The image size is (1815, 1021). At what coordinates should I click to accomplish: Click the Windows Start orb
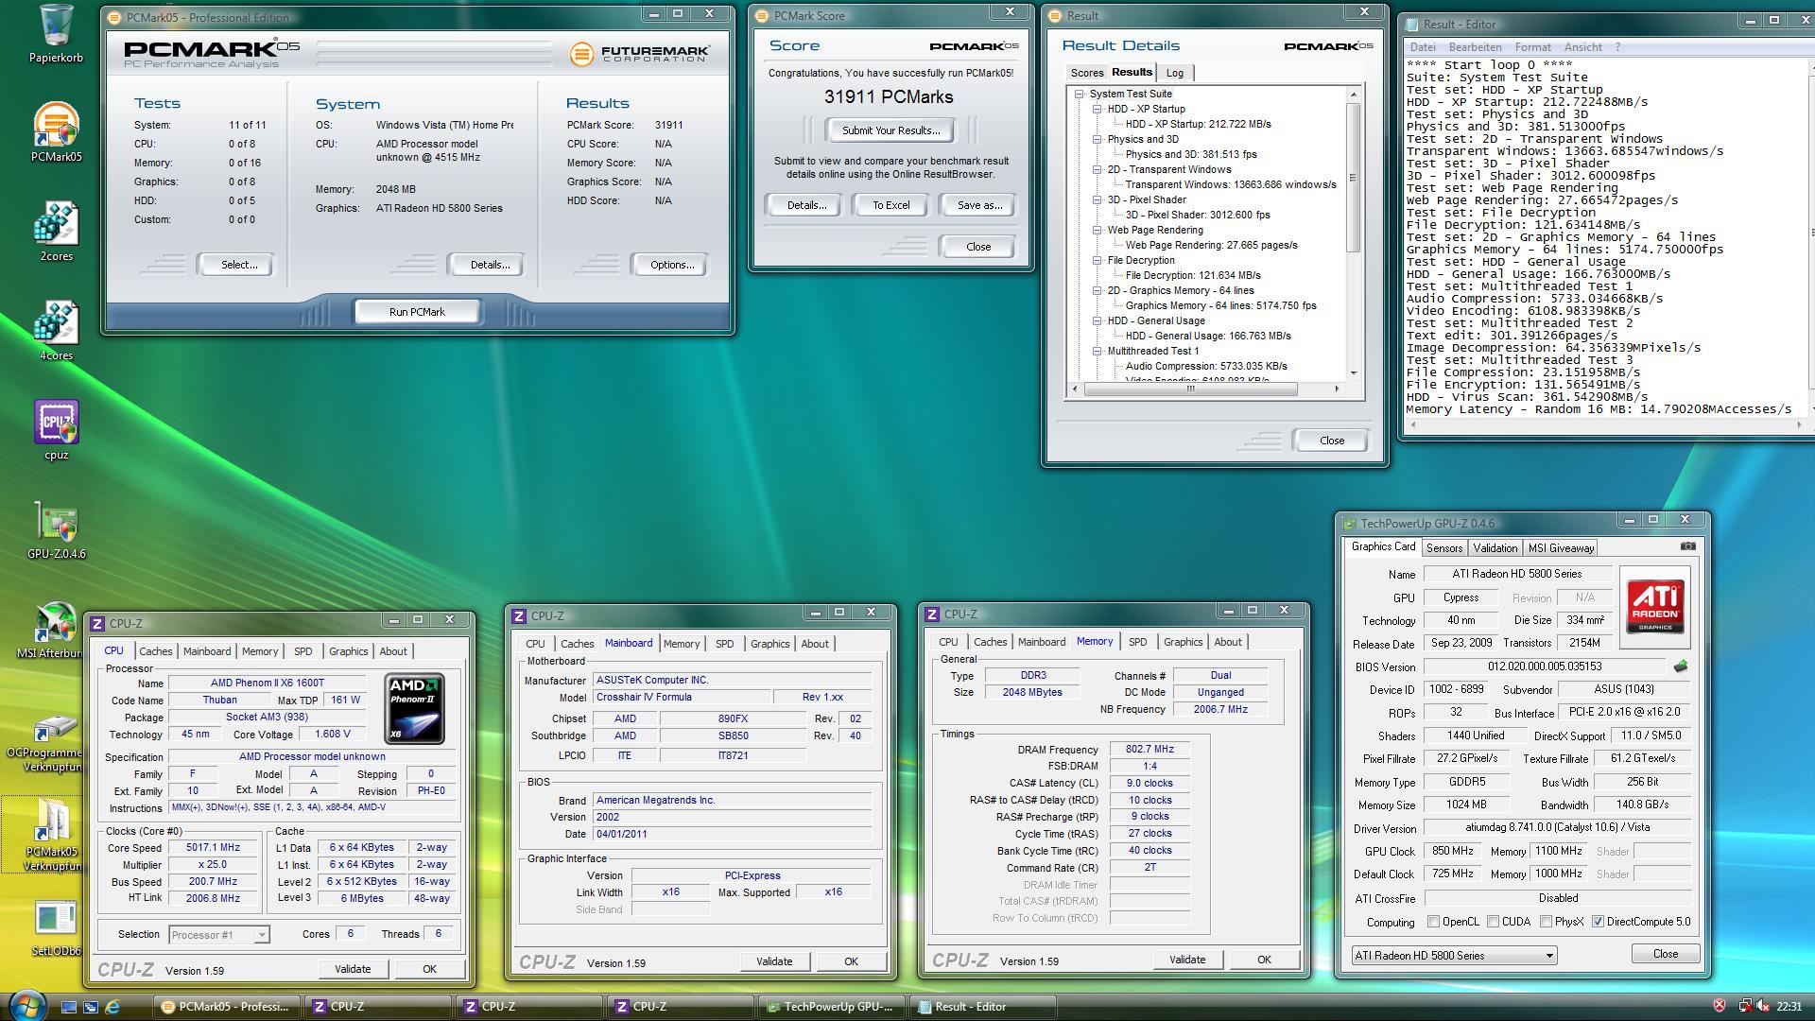point(26,1005)
